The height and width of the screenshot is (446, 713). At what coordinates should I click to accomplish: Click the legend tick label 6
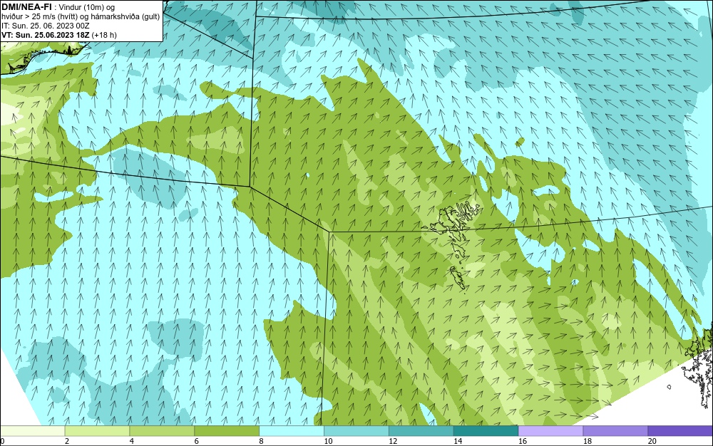point(197,441)
